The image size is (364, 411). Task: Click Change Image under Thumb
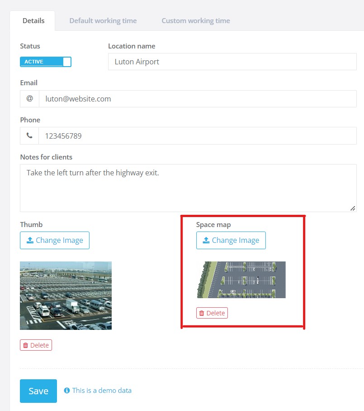(55, 240)
